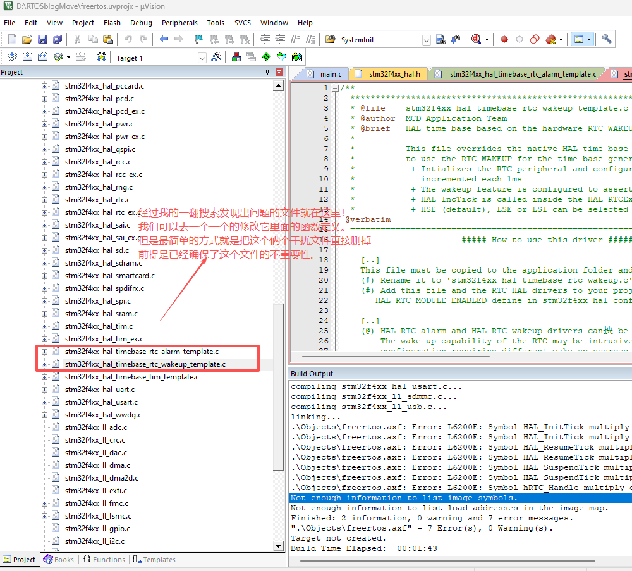
Task: Click the Save file toolbar icon
Action: click(41, 39)
